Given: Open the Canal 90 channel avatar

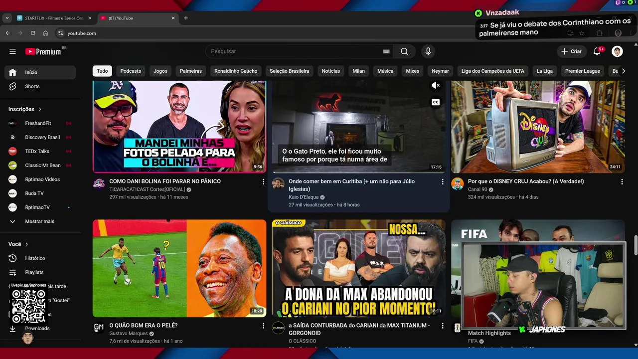Looking at the screenshot, I should [x=458, y=183].
